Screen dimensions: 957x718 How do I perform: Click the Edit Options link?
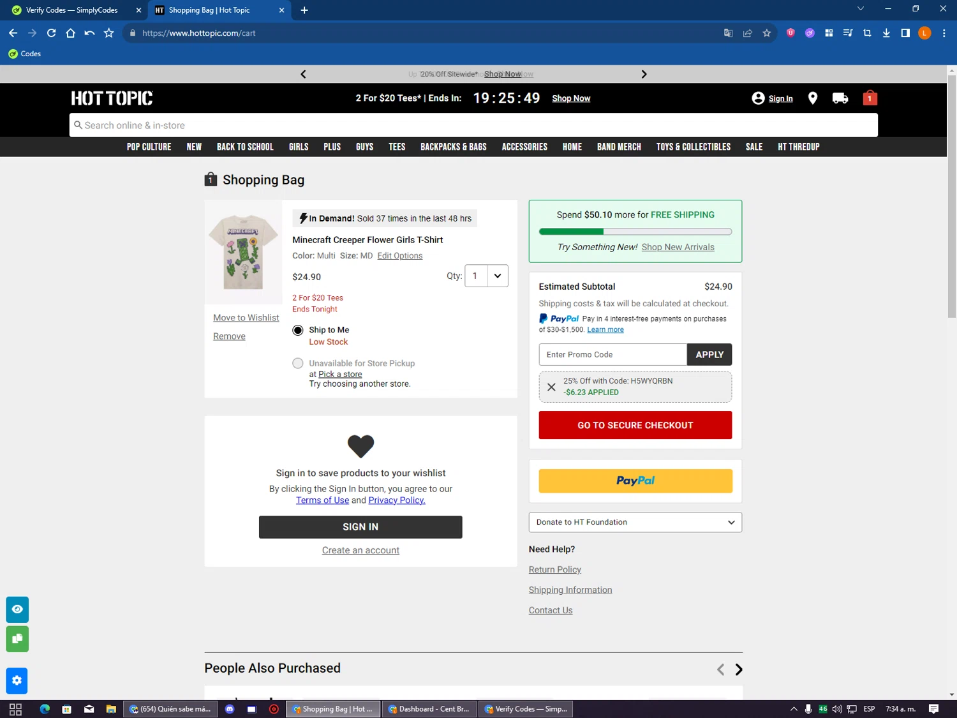(400, 256)
